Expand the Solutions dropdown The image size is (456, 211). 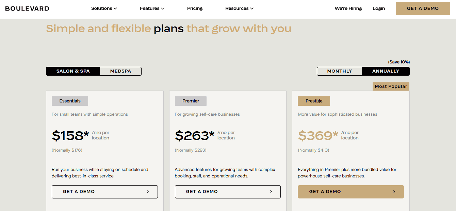pyautogui.click(x=104, y=8)
